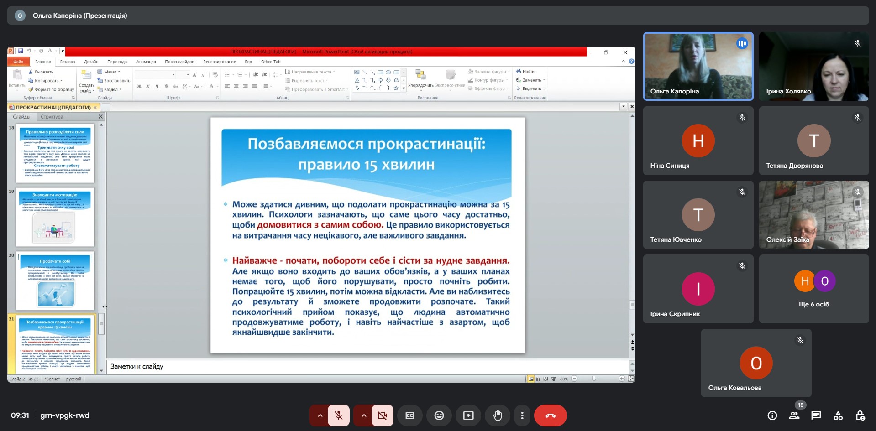The width and height of the screenshot is (876, 431).
Task: Switch to the Дизайн ribbon tab
Action: click(x=91, y=62)
